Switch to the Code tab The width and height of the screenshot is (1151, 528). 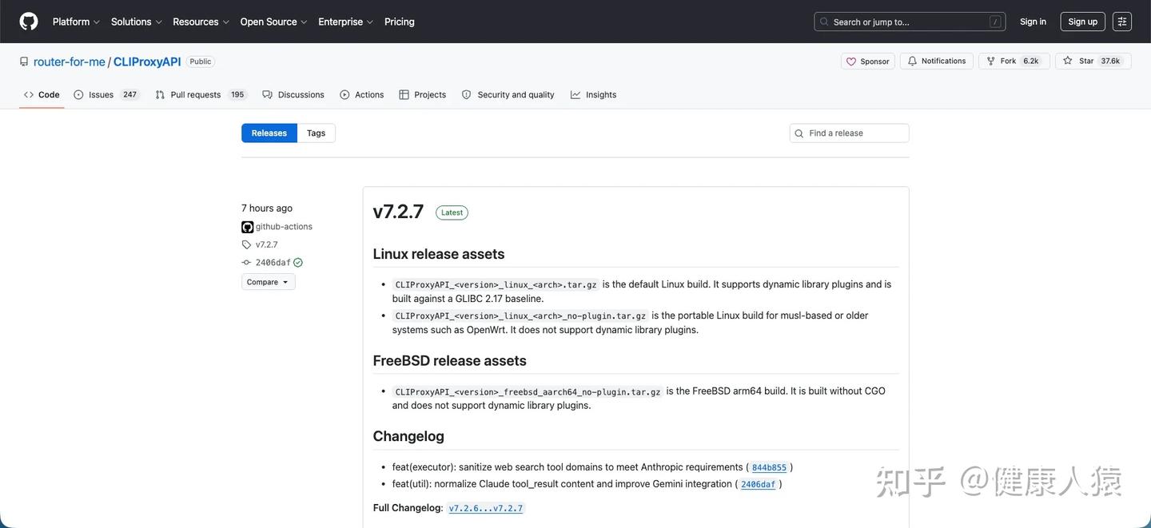[42, 94]
